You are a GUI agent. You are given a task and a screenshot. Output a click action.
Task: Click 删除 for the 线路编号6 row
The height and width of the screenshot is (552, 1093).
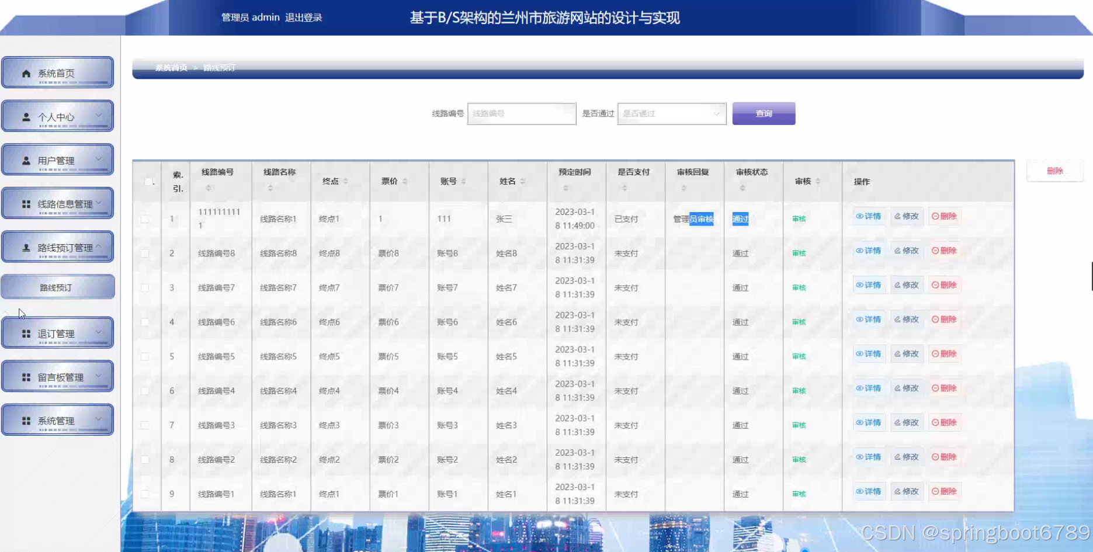tap(945, 320)
